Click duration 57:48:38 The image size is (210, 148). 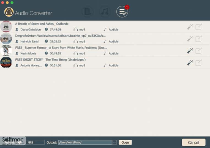(55, 30)
